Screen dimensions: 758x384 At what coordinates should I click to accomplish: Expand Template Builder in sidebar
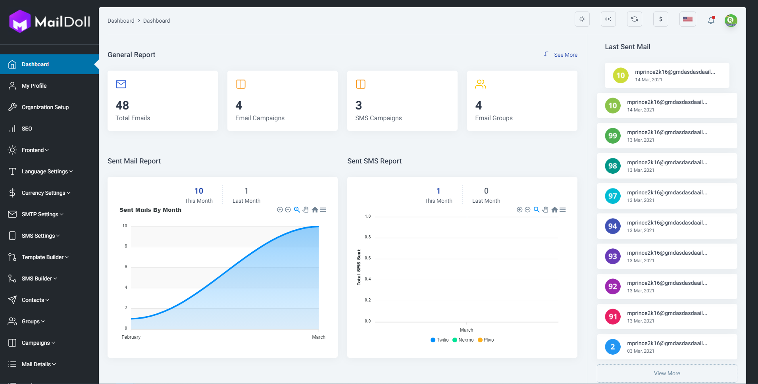49,257
